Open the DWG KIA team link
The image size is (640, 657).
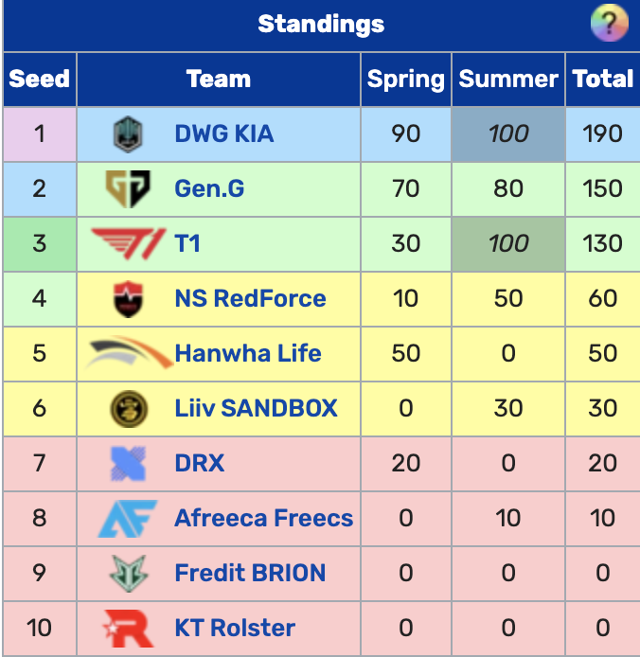(x=224, y=133)
